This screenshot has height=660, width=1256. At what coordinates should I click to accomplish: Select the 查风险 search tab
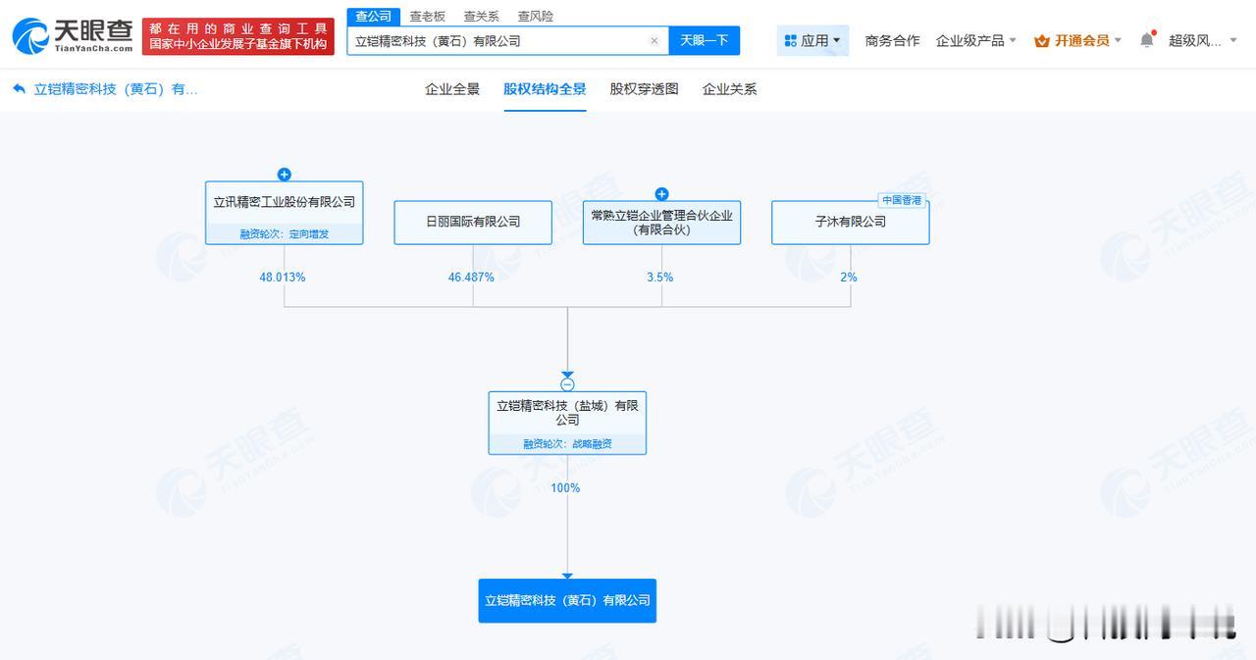(x=535, y=16)
